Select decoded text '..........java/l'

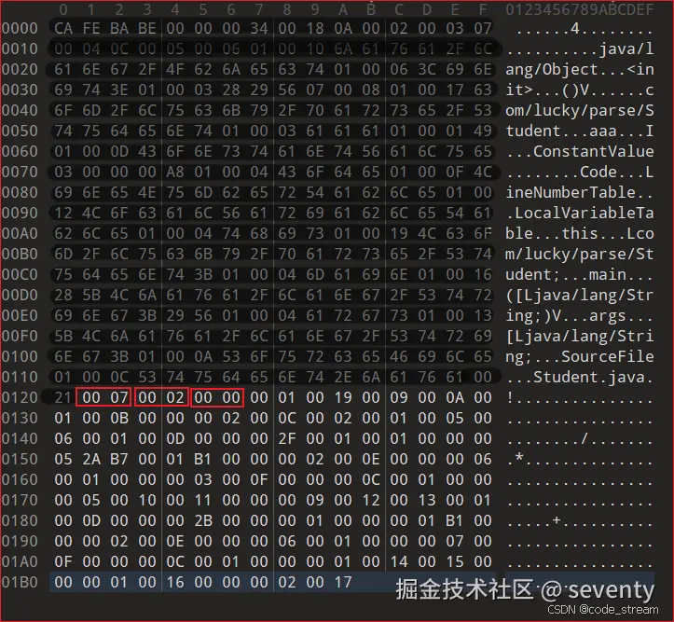pyautogui.click(x=580, y=49)
